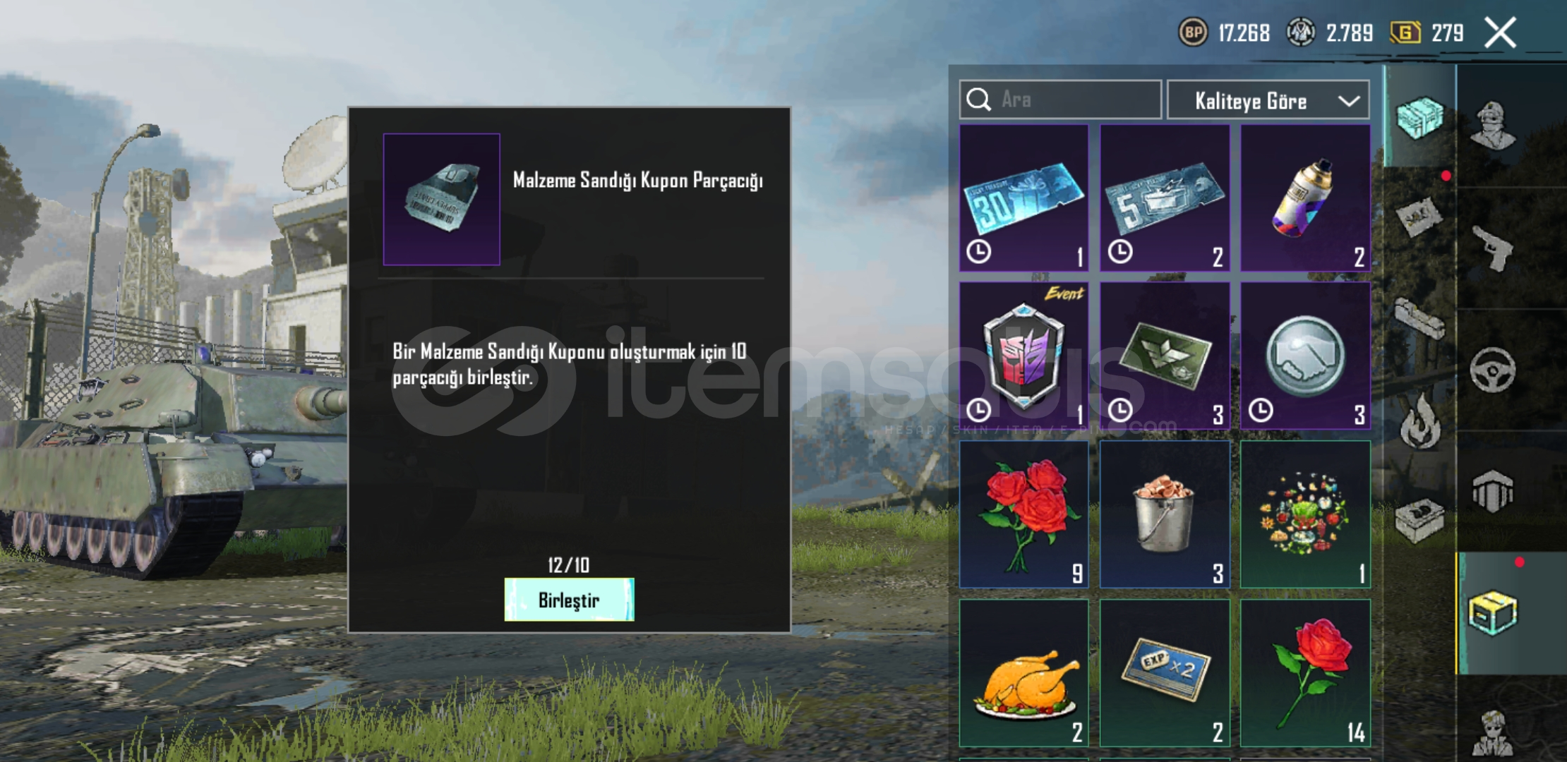Select the handshake coin item
This screenshot has height=762, width=1567.
point(1305,356)
